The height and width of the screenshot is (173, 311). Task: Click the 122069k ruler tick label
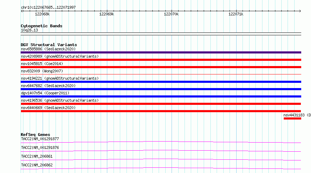[107, 14]
